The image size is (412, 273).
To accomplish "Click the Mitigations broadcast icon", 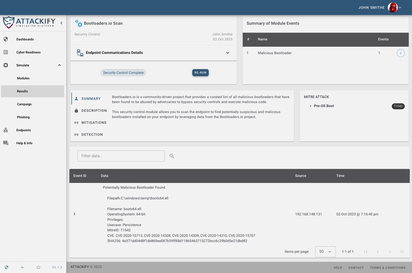I will tap(76, 123).
